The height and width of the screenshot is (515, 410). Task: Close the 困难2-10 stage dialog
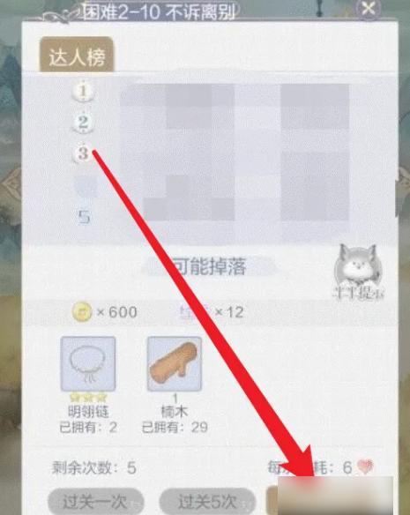point(368,8)
